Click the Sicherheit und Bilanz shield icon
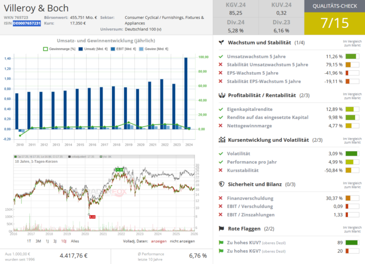The width and height of the screenshot is (365, 264). (x=221, y=184)
